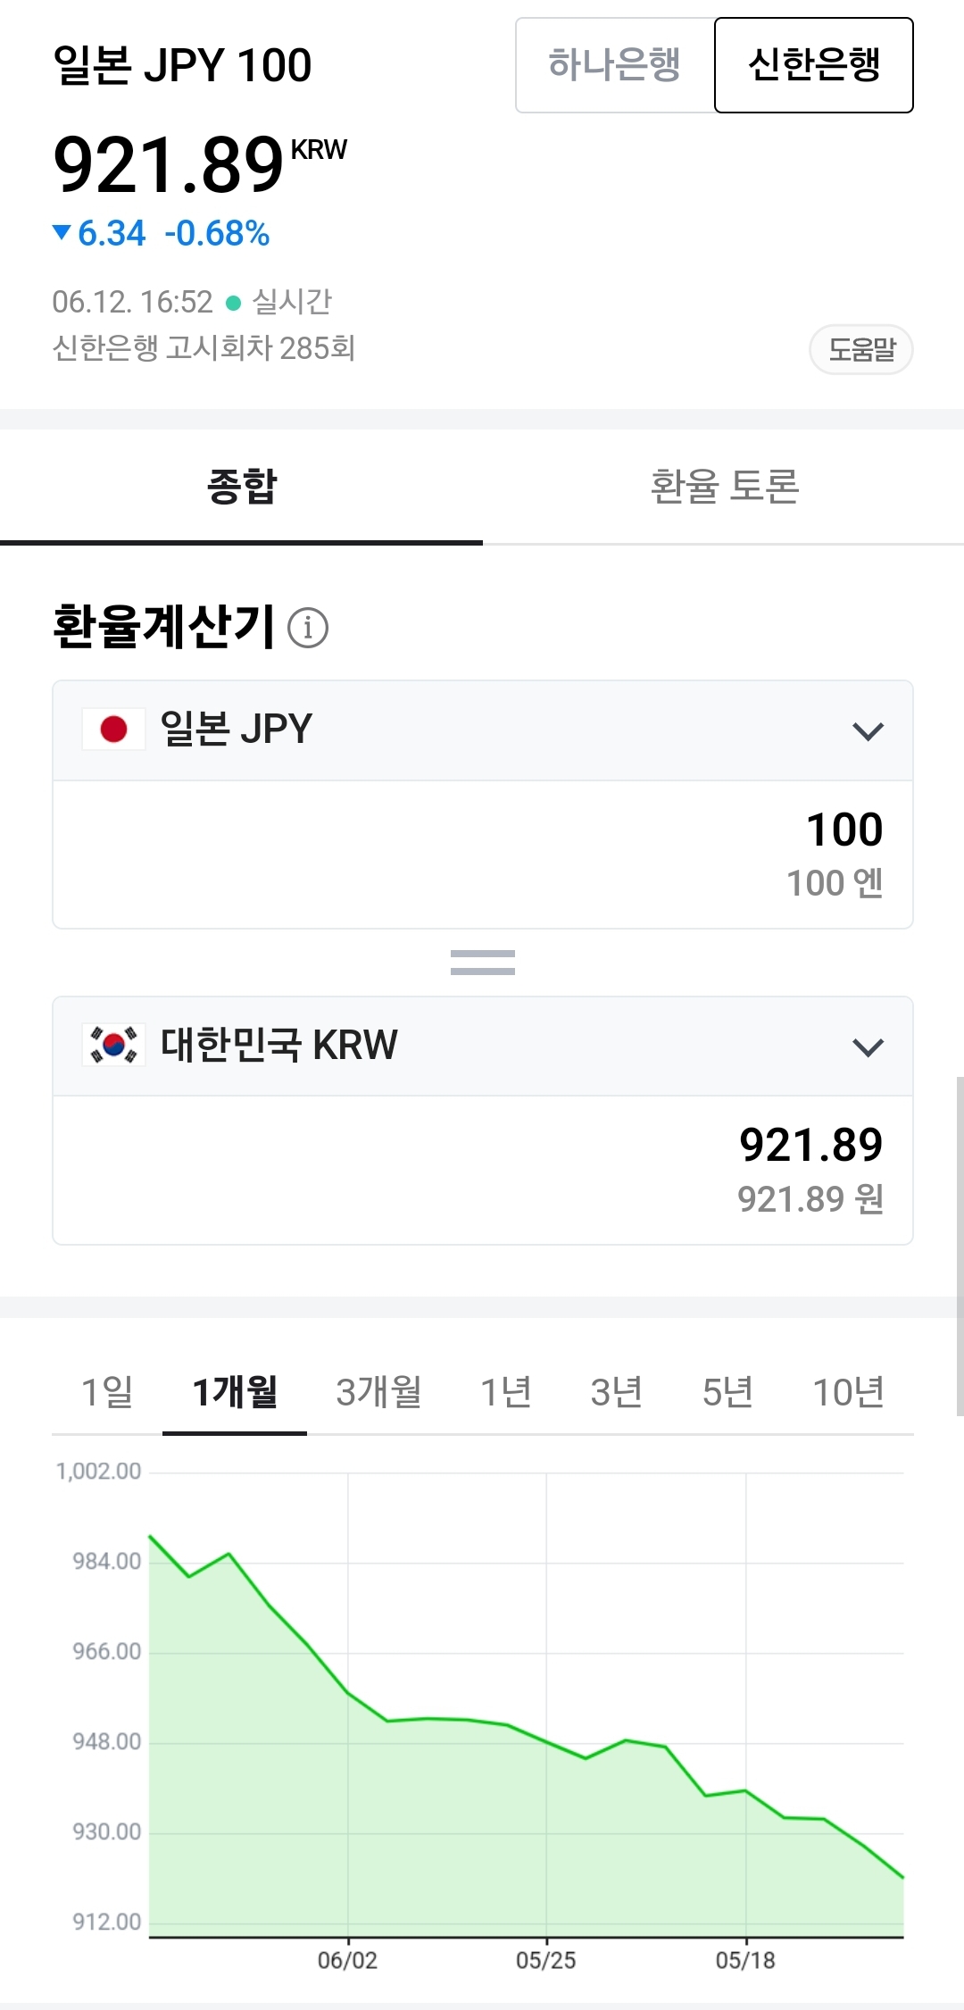Choose the 10년 chart period
Viewport: 964px width, 2010px height.
[848, 1391]
